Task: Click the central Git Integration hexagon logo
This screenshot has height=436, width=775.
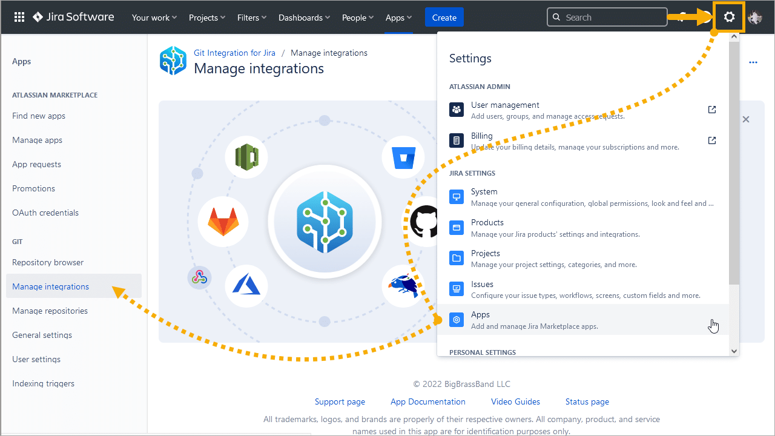Action: (x=325, y=220)
